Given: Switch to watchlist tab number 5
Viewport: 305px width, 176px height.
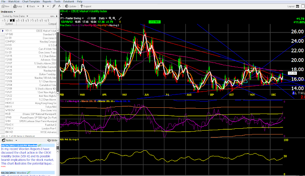Looking at the screenshot, I should [x=22, y=21].
